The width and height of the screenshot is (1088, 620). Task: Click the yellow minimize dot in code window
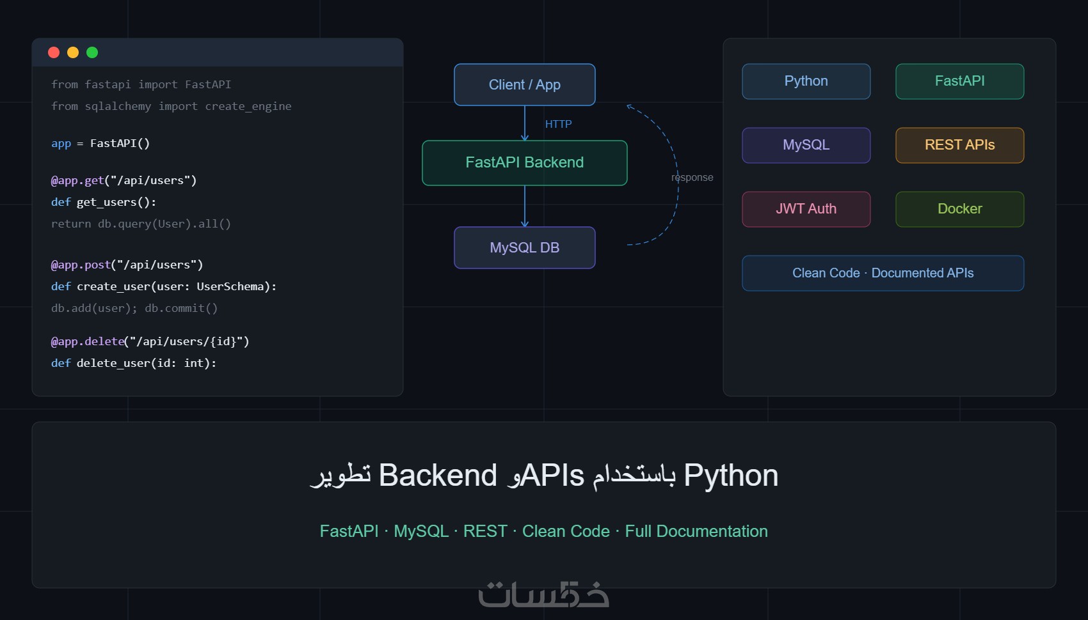click(73, 52)
